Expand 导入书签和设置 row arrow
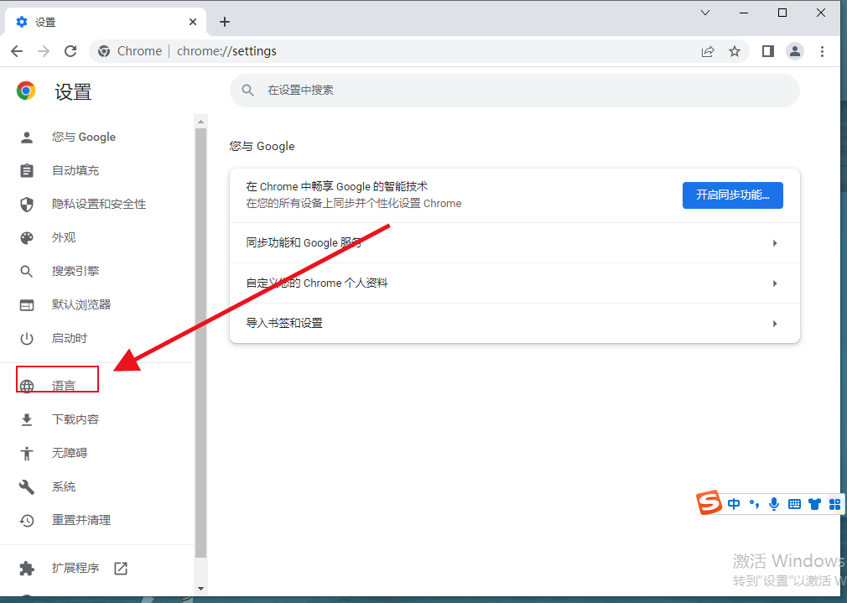This screenshot has height=603, width=847. point(775,324)
